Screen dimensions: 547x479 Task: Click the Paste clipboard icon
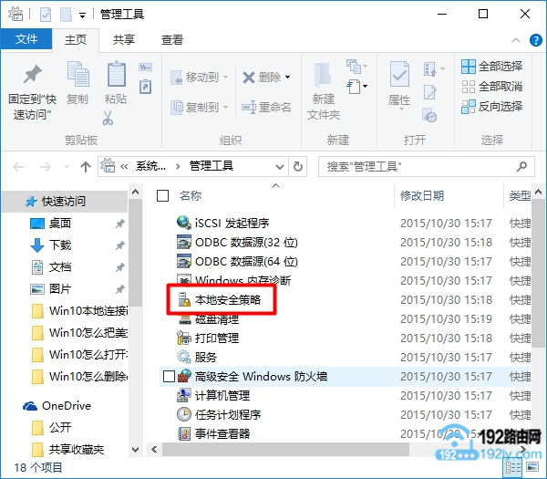pos(116,74)
